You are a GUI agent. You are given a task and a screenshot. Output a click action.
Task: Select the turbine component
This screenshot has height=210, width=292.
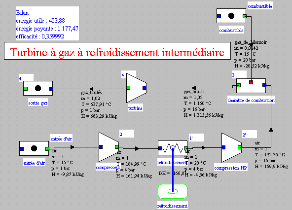(136, 88)
